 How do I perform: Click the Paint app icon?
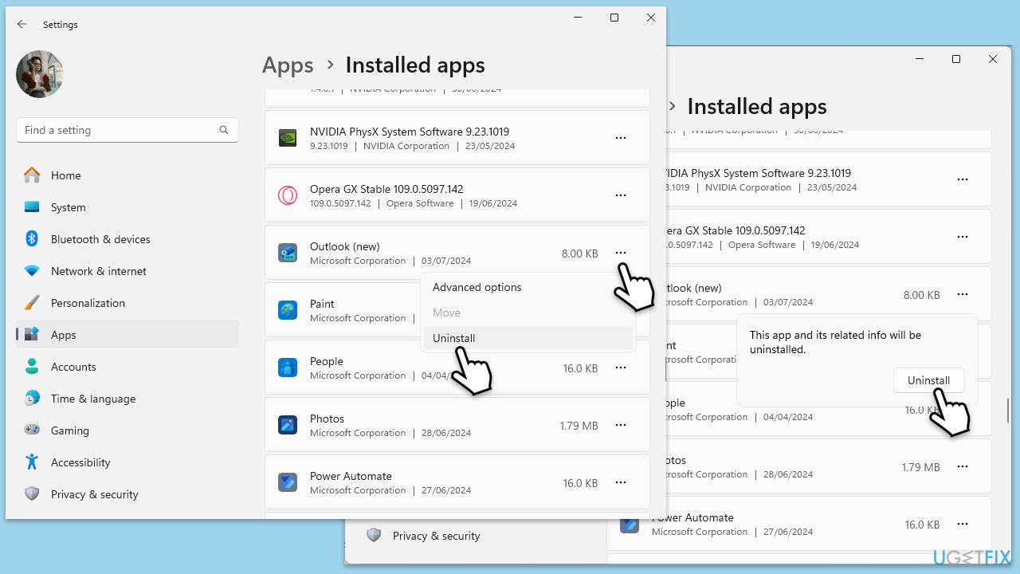288,310
